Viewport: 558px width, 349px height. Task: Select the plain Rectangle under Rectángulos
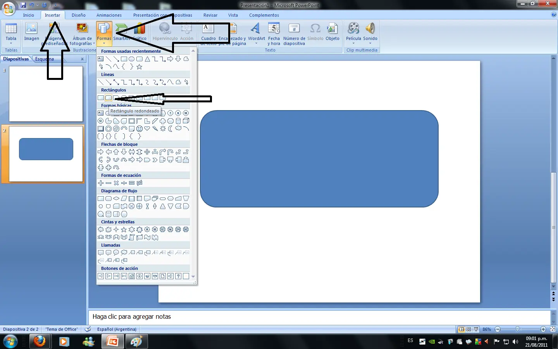[x=101, y=98]
